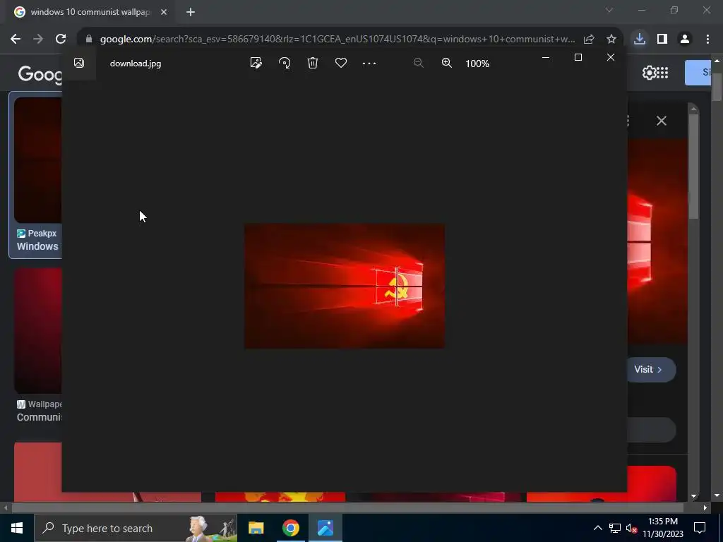Reload the Google search page
This screenshot has width=723, height=542.
click(61, 40)
